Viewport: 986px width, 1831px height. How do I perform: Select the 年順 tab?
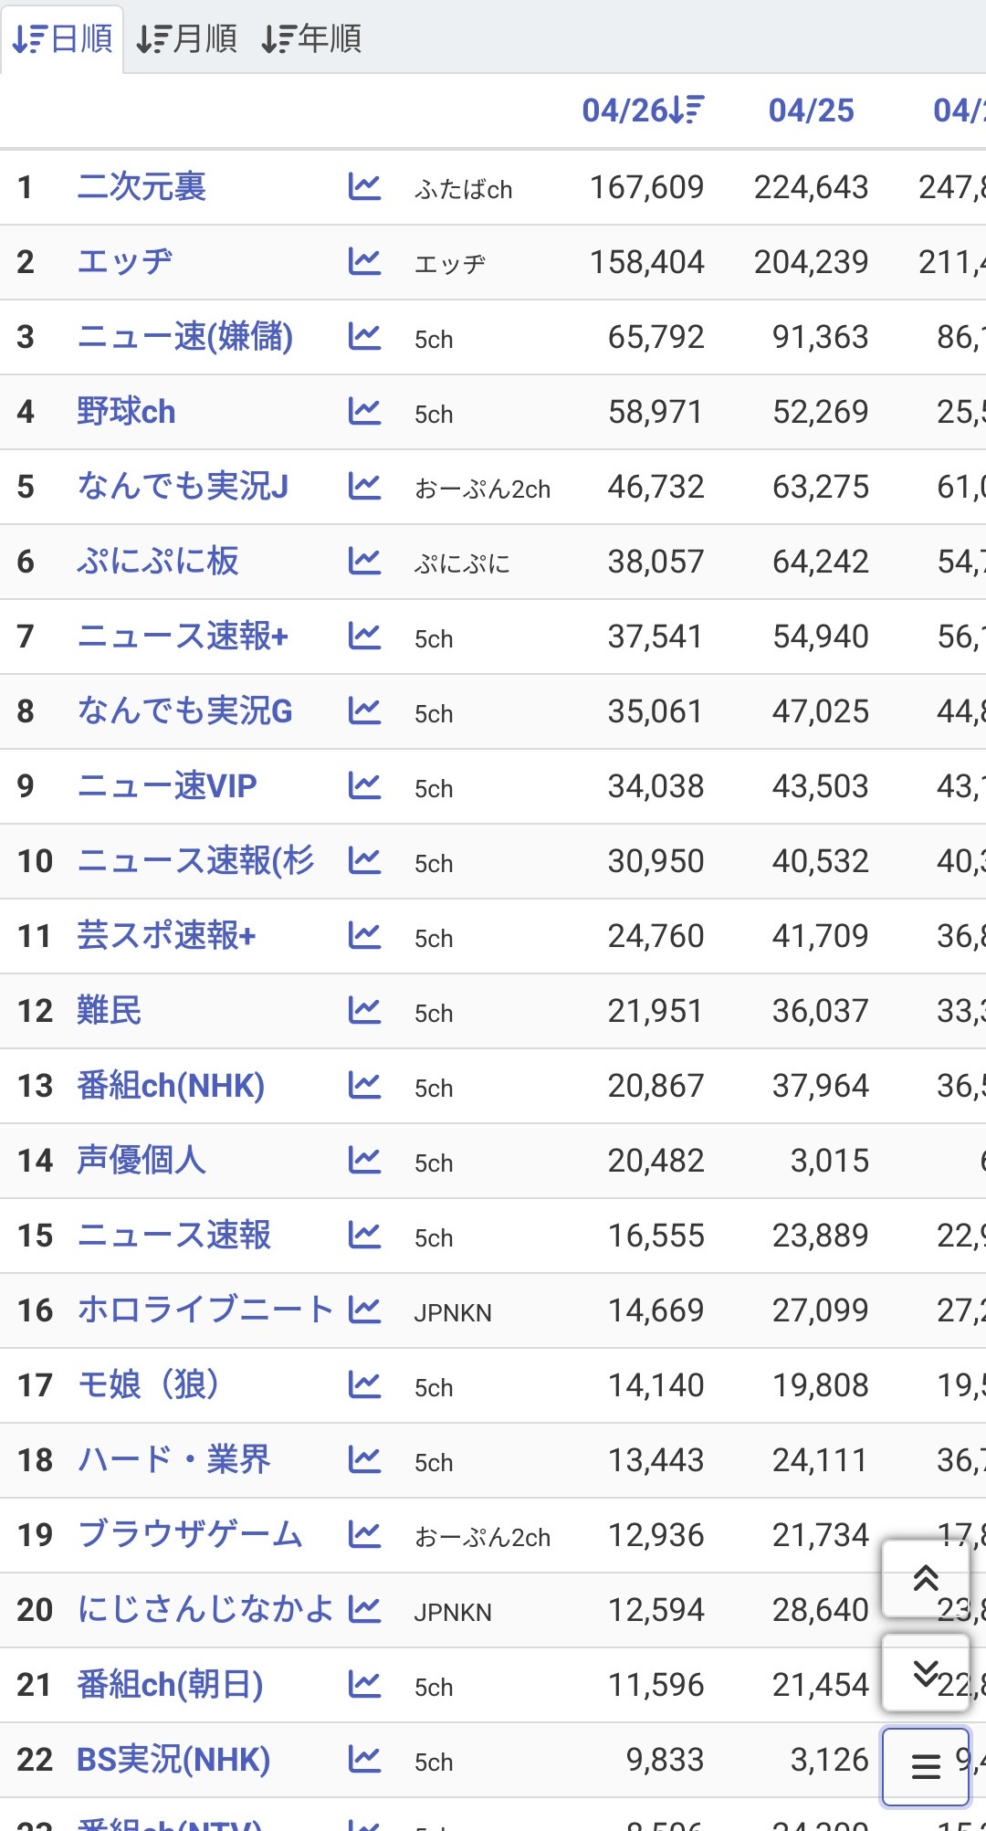coord(313,37)
